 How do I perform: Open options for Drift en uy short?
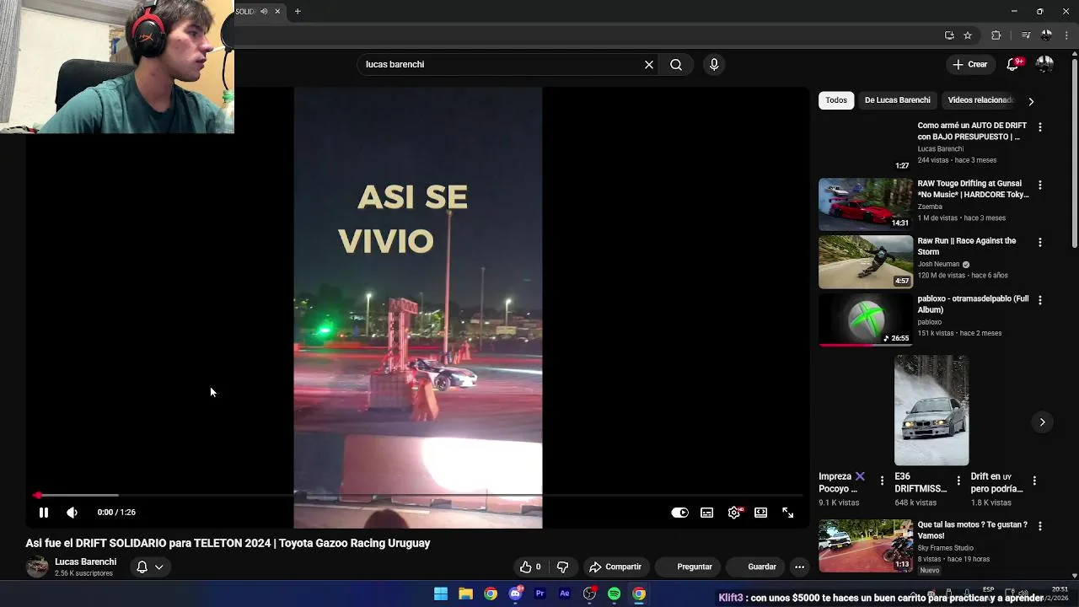tap(1034, 481)
